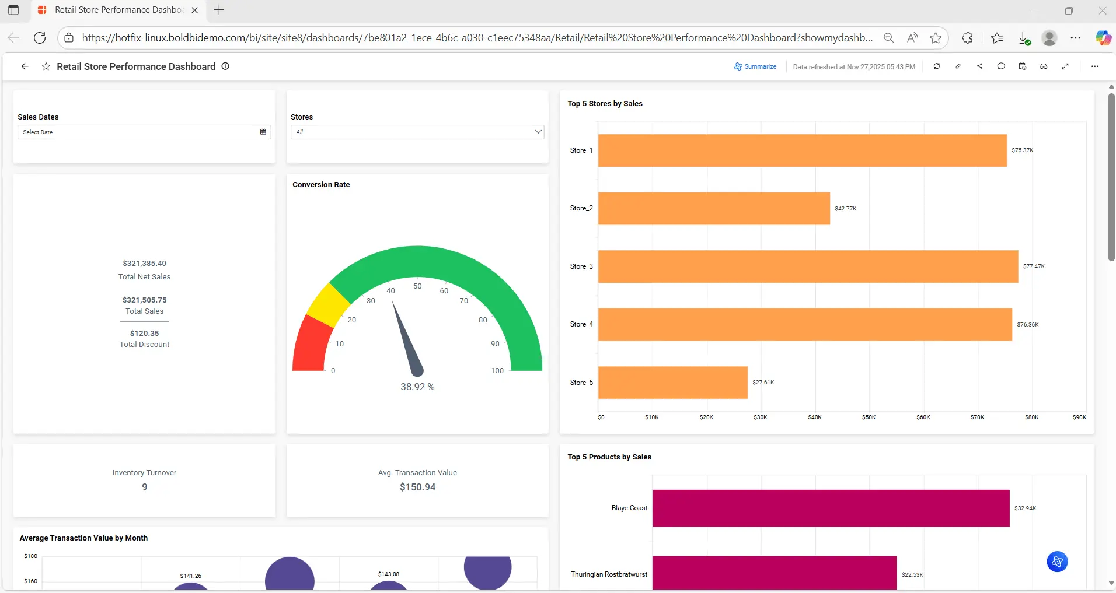Click the Store_4 sales bar
Image resolution: width=1116 pixels, height=593 pixels.
coord(805,324)
